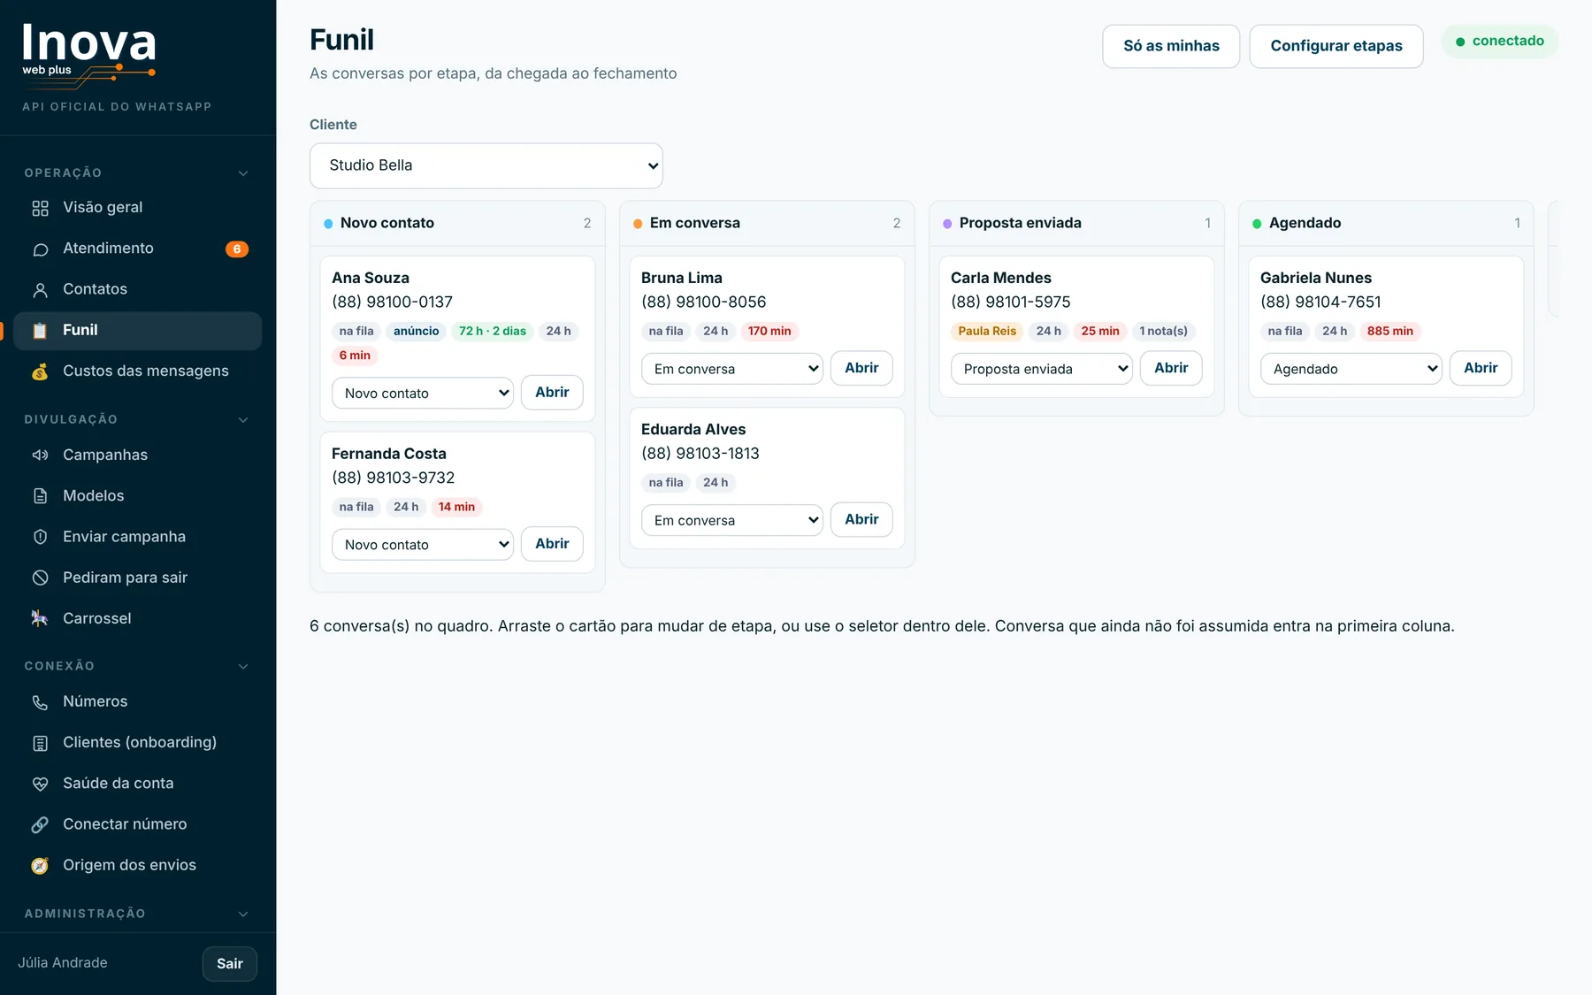Toggle the Só as minhas filter
The width and height of the screenshot is (1592, 995).
(1171, 46)
